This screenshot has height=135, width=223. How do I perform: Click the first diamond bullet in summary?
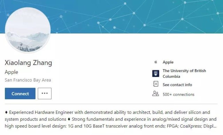click(6, 112)
